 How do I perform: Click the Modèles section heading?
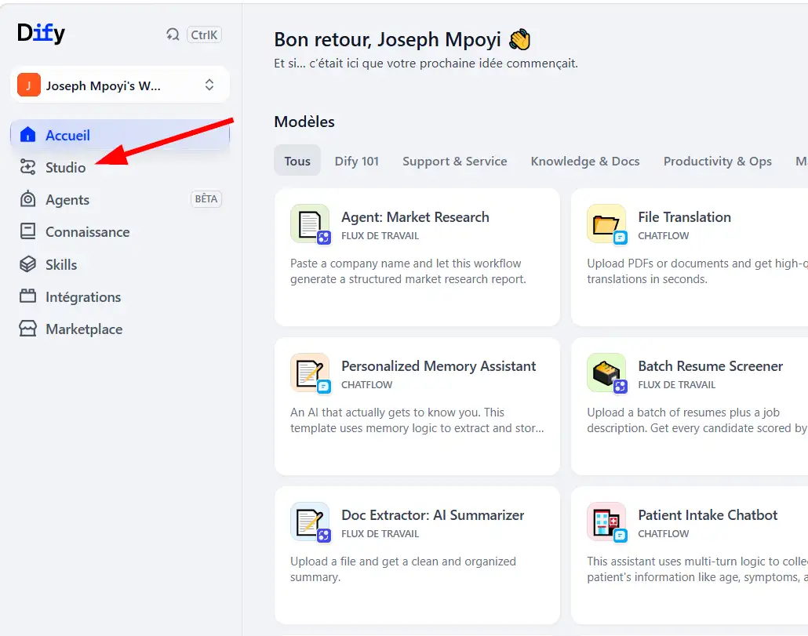tap(304, 122)
